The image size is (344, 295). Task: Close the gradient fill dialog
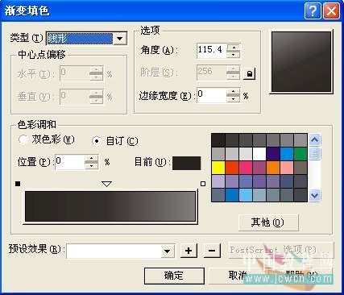tap(331, 10)
